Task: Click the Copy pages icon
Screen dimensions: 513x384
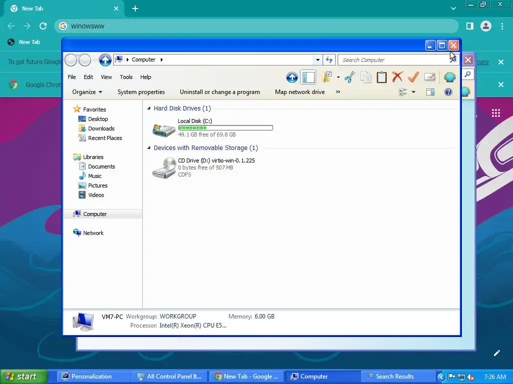Action: (366, 77)
